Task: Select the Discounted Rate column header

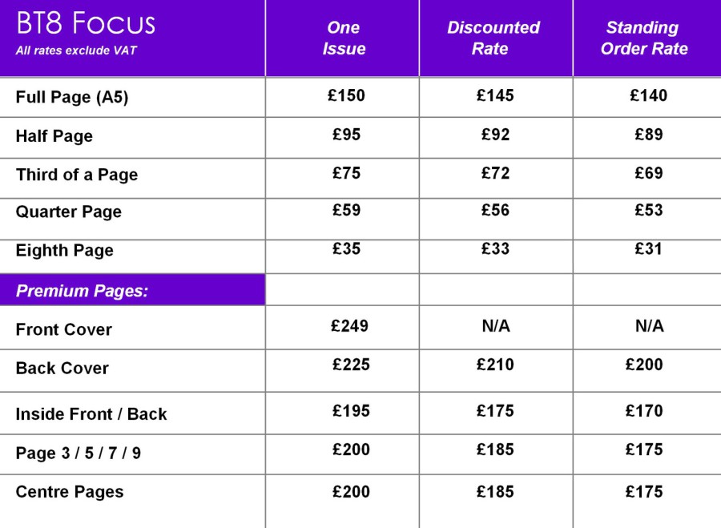Action: coord(493,38)
